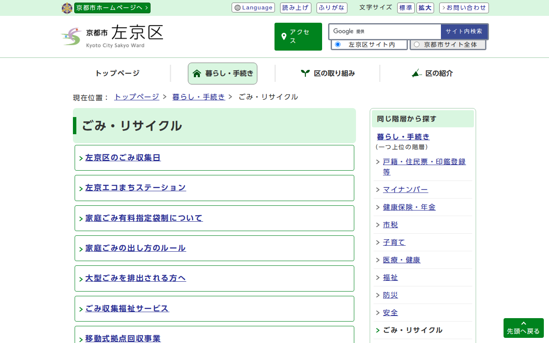
Task: Click the Google search input field
Action: (401, 31)
